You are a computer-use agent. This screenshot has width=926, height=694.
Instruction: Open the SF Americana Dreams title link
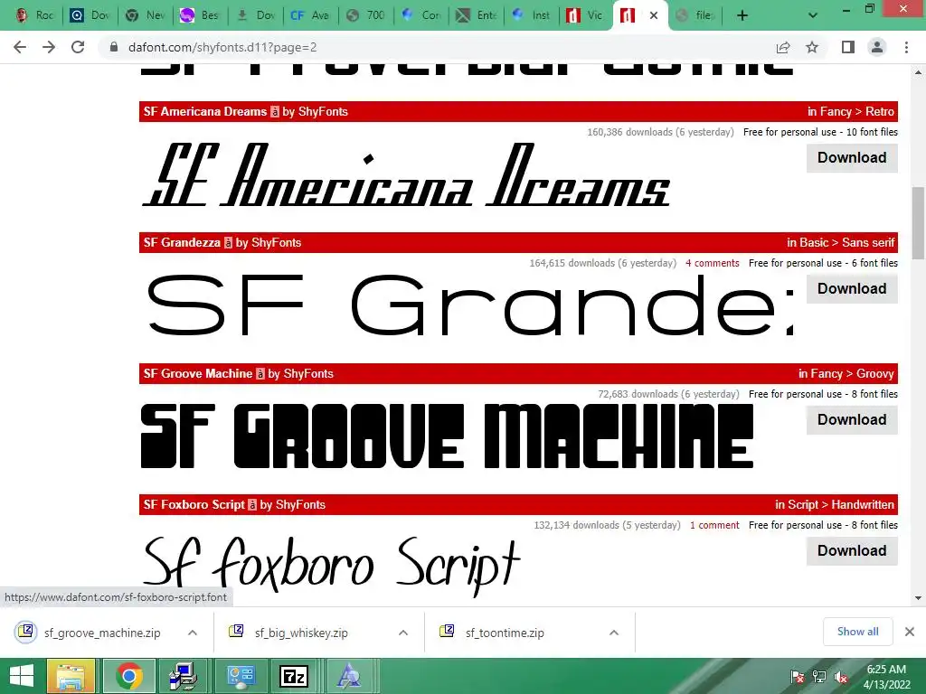[x=205, y=111]
